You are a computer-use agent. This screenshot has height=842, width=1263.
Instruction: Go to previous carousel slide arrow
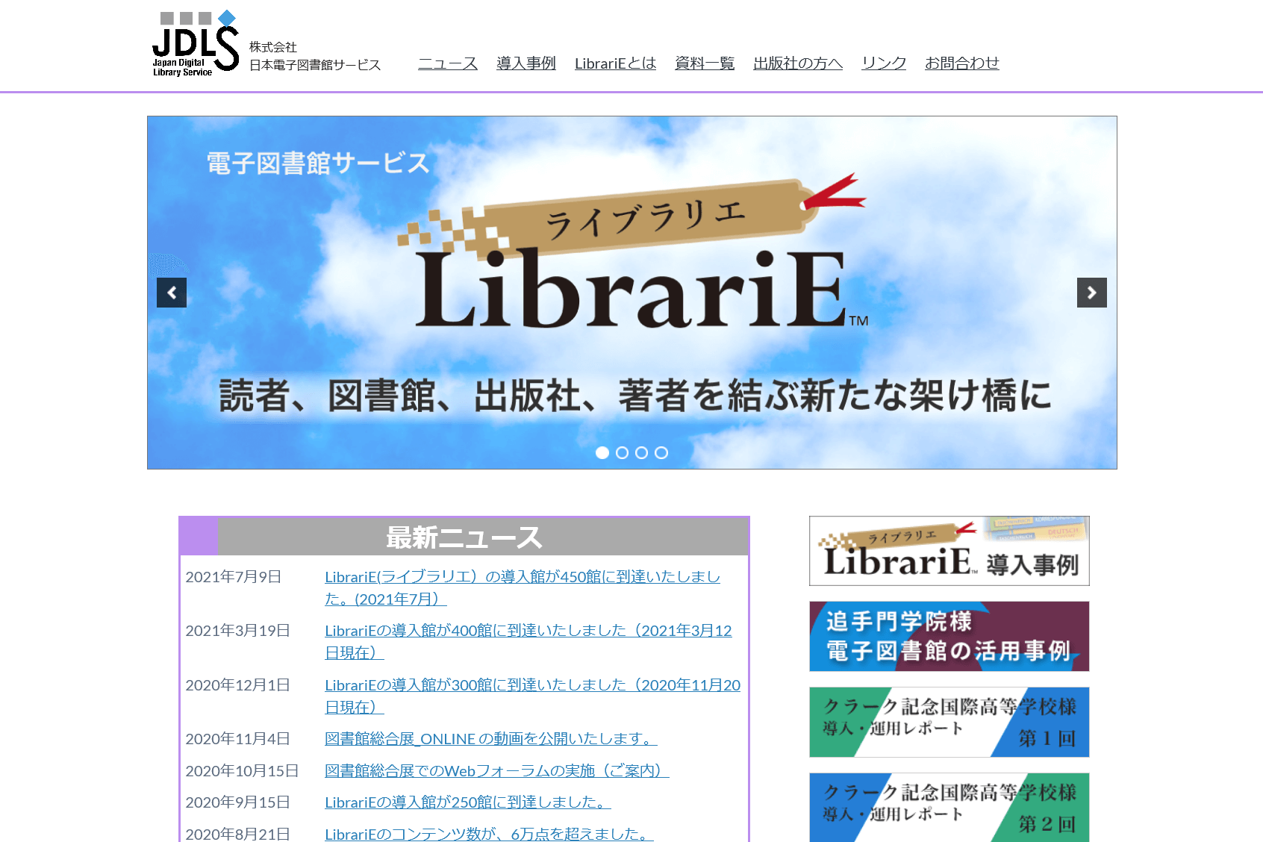pyautogui.click(x=172, y=293)
